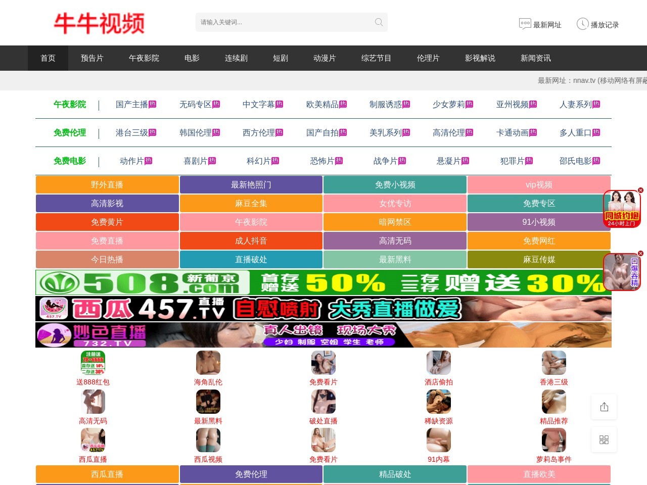Click the share icon on right side

[604, 407]
